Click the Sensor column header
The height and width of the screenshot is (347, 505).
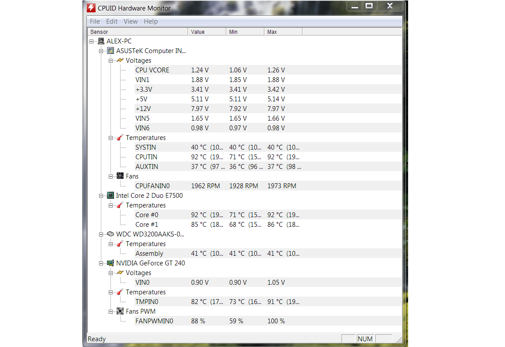(138, 32)
